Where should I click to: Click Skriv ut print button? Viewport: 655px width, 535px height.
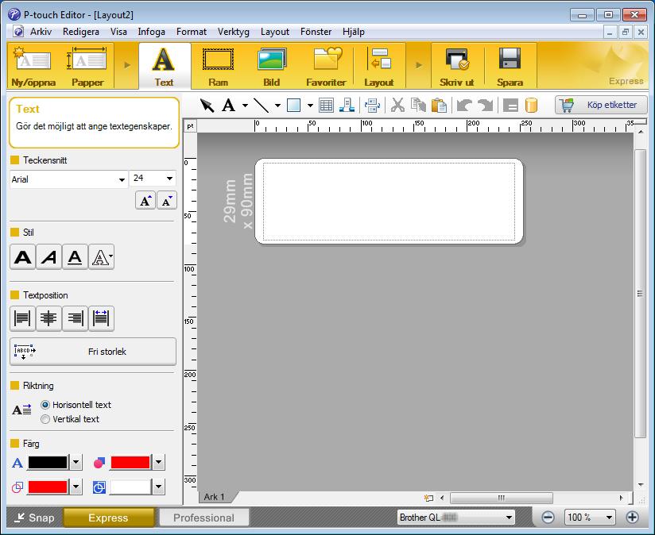[456, 66]
